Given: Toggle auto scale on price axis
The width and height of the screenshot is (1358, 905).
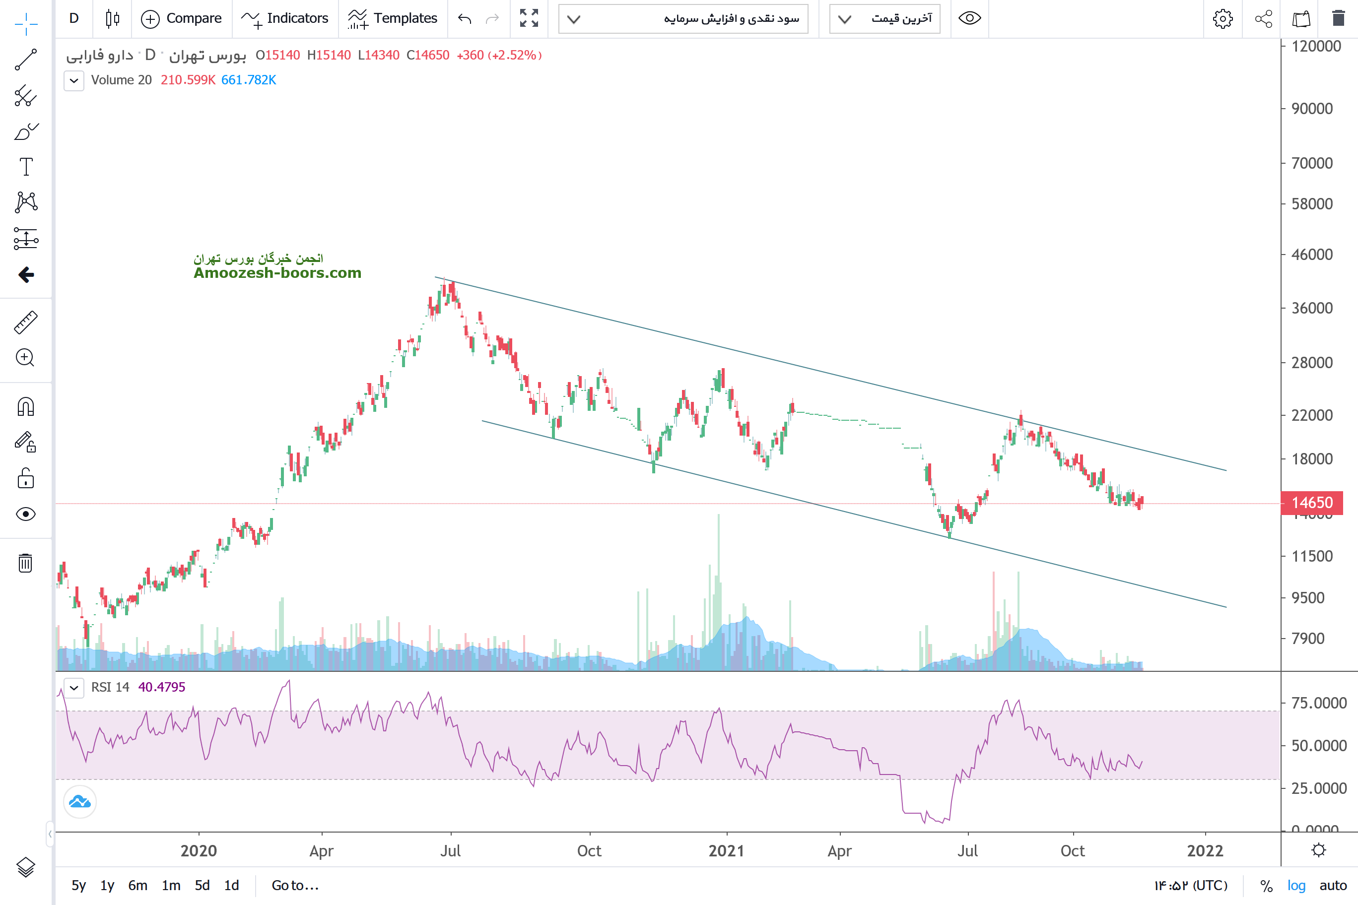Looking at the screenshot, I should click(x=1333, y=885).
